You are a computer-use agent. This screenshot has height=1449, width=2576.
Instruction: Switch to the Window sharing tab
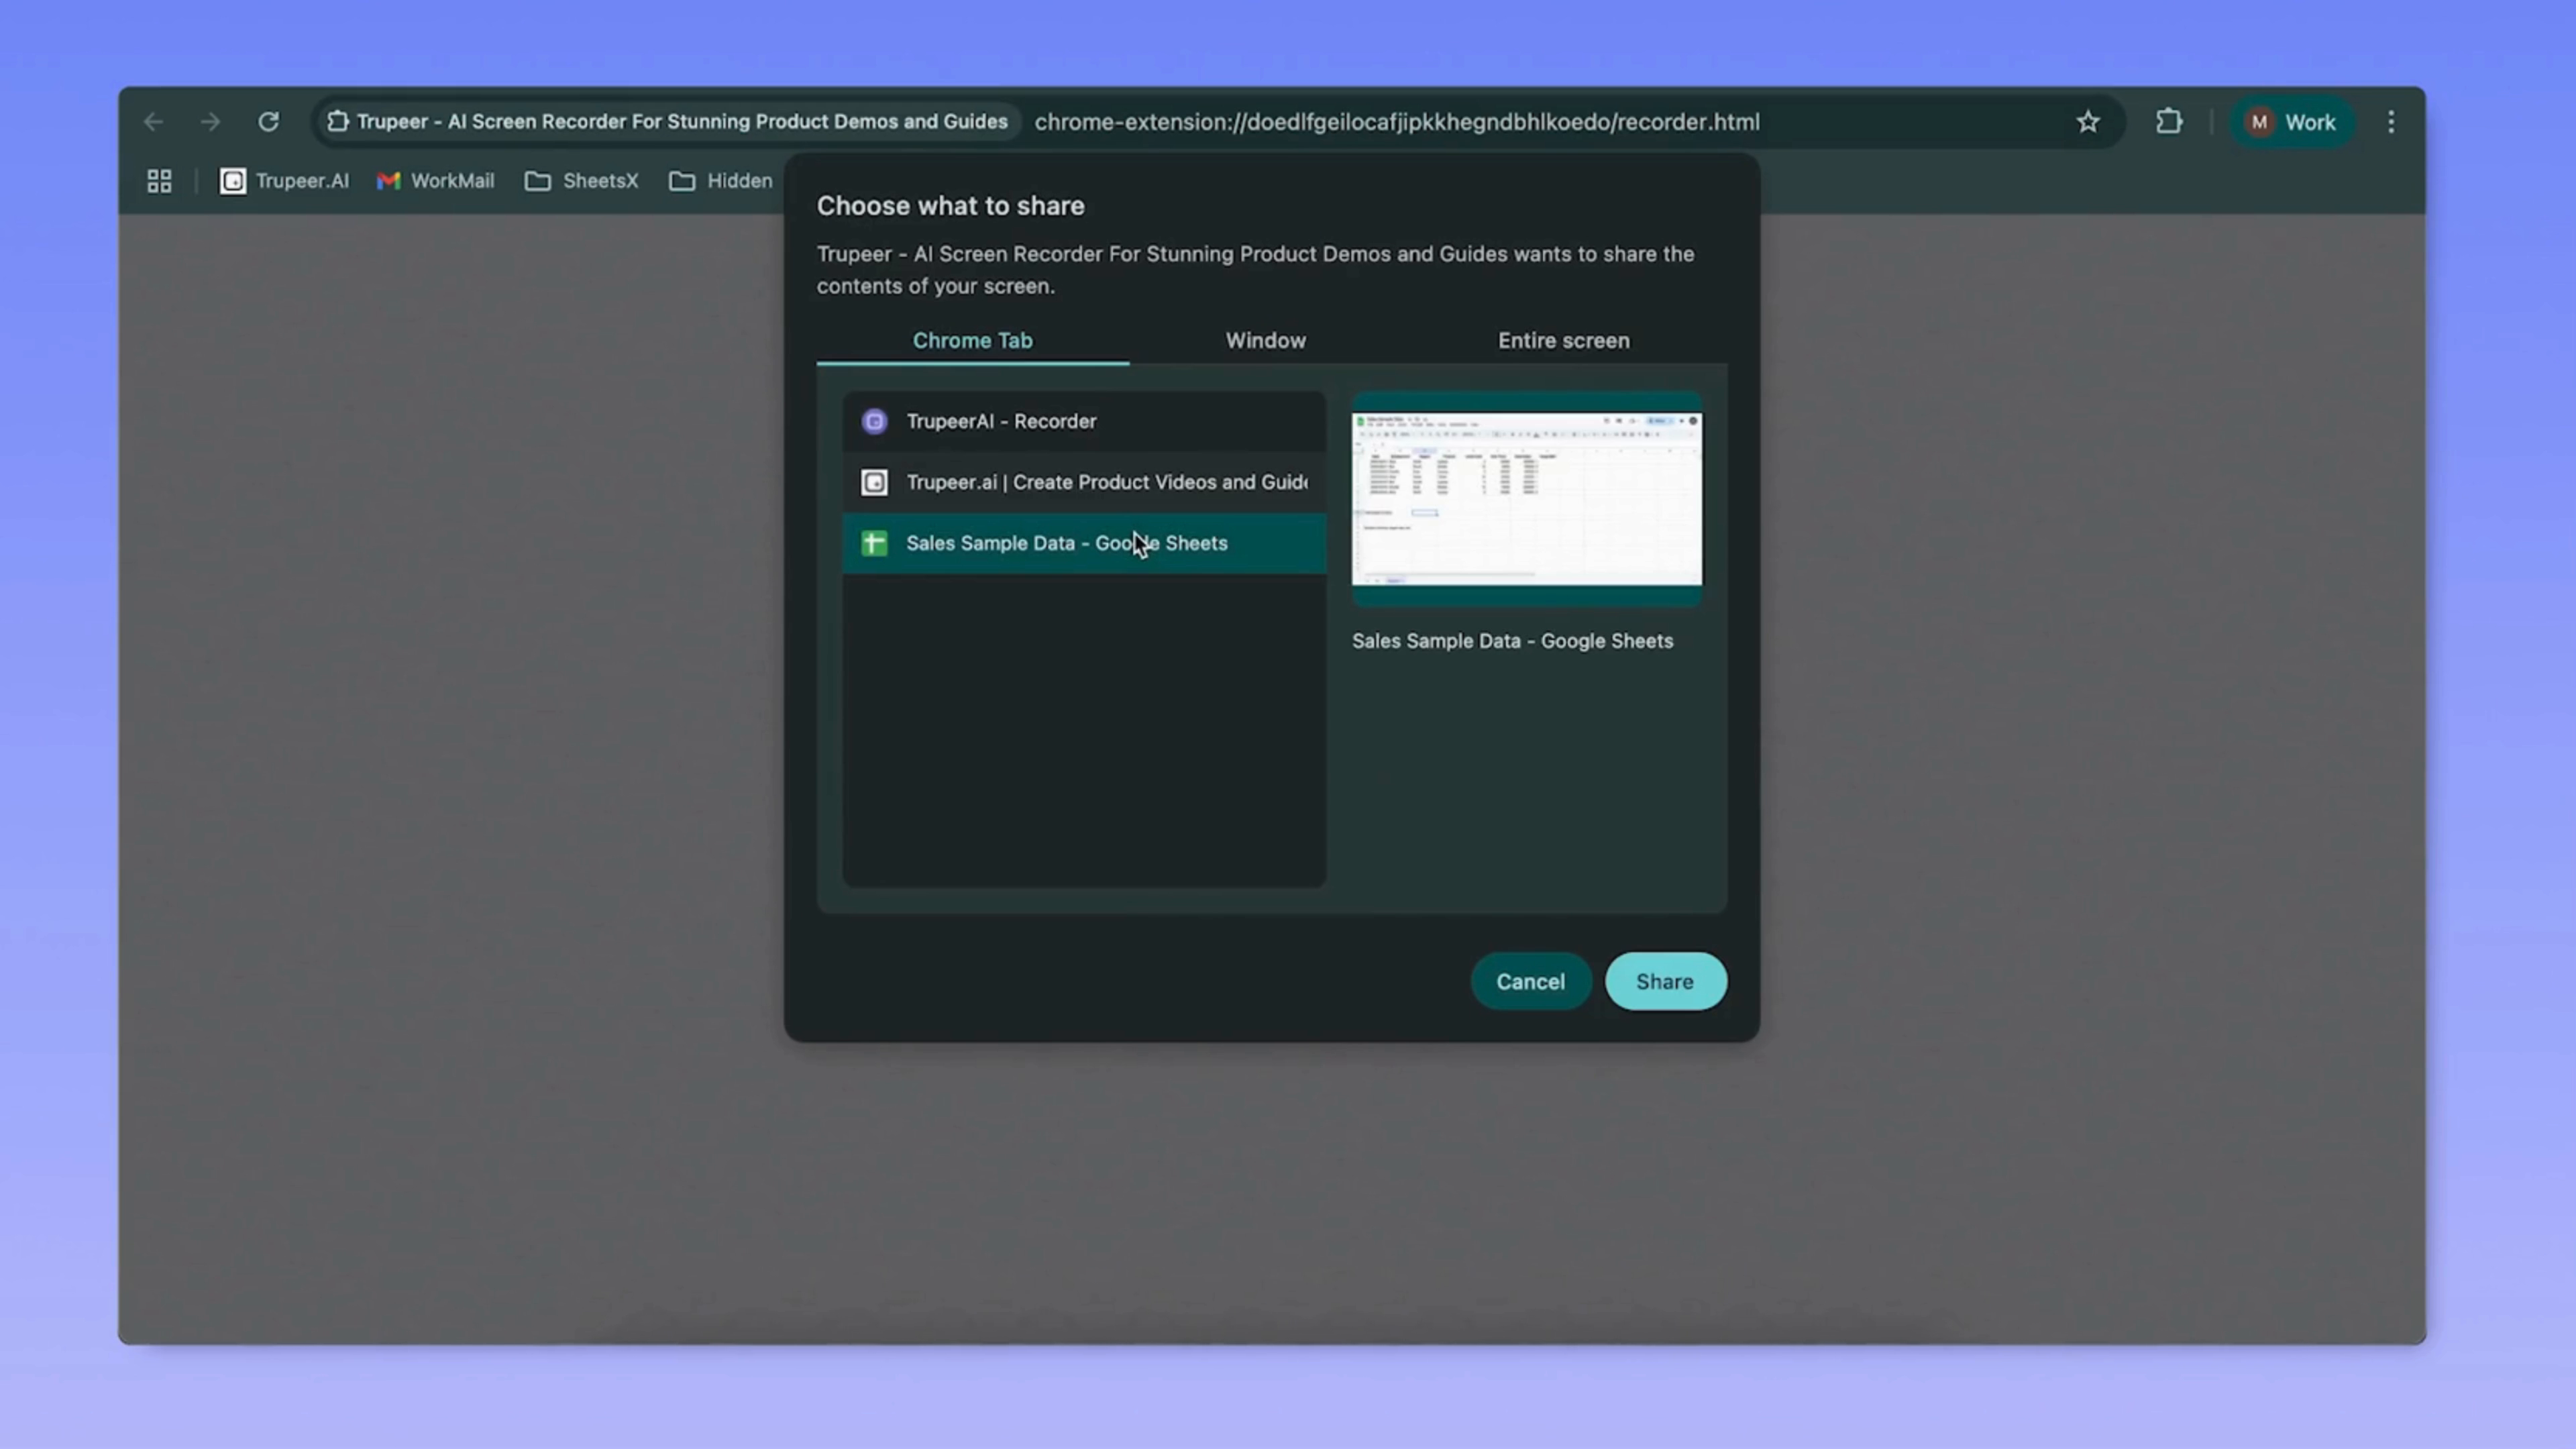click(1265, 340)
